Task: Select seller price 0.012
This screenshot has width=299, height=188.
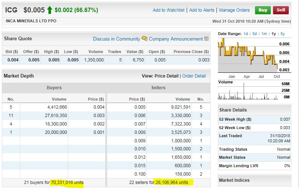Action: pos(140,157)
